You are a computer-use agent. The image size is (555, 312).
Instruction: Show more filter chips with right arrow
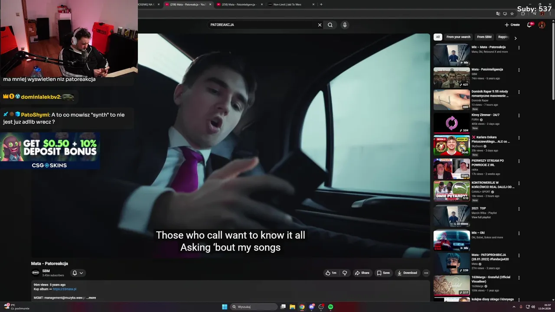[x=515, y=38]
